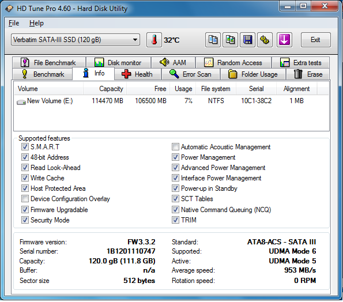Toggle the Automatic Acoustic Management checkbox

click(x=175, y=147)
